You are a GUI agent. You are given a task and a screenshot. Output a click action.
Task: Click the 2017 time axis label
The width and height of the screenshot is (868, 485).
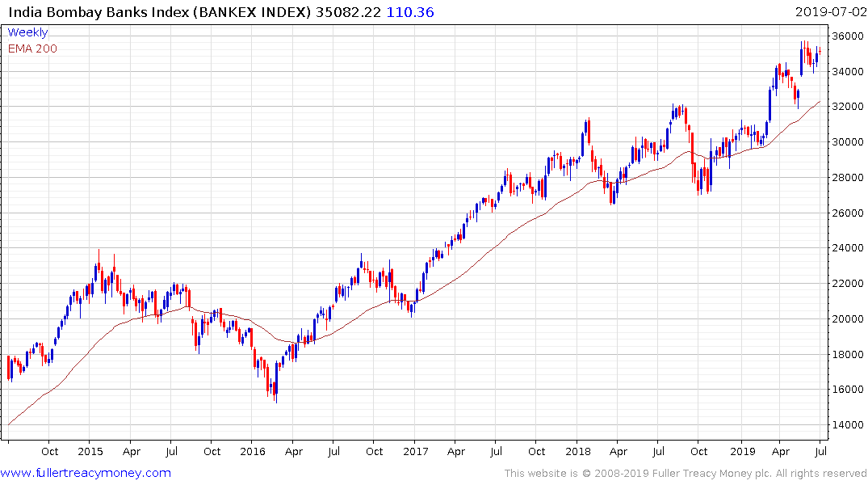point(416,451)
